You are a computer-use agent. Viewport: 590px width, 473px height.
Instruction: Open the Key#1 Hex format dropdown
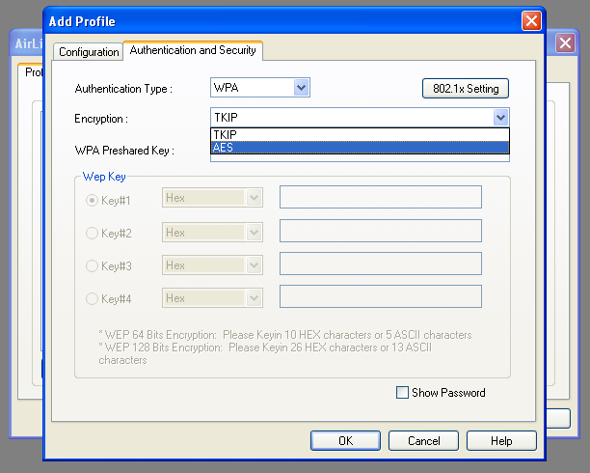click(x=212, y=198)
